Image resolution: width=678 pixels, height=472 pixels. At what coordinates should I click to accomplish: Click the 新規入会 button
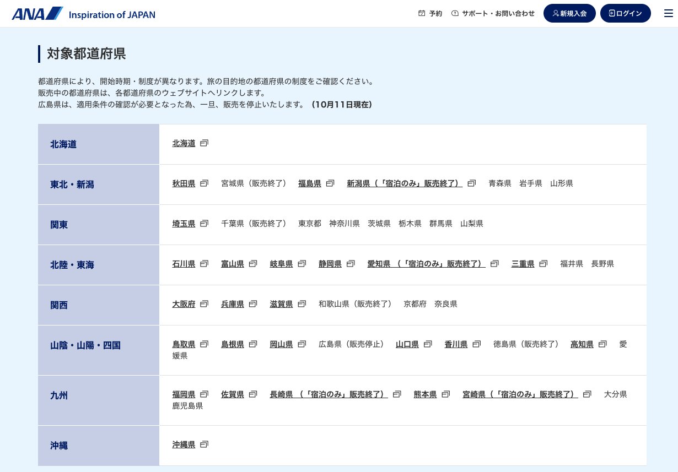point(569,13)
